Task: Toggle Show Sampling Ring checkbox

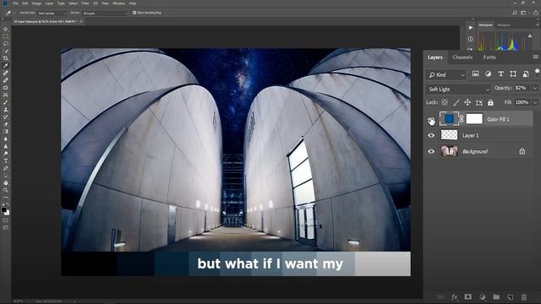Action: (x=134, y=13)
